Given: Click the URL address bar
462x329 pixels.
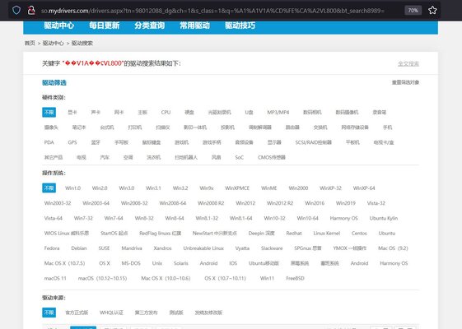Looking at the screenshot, I should [x=212, y=11].
